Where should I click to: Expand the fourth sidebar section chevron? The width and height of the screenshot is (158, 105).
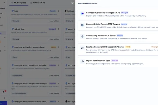tap(5, 51)
